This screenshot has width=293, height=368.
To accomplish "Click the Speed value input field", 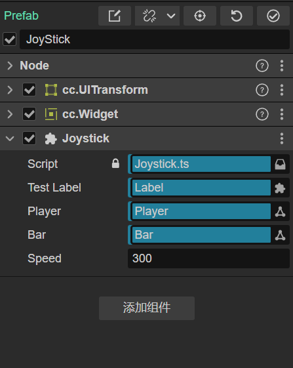I will [x=209, y=258].
